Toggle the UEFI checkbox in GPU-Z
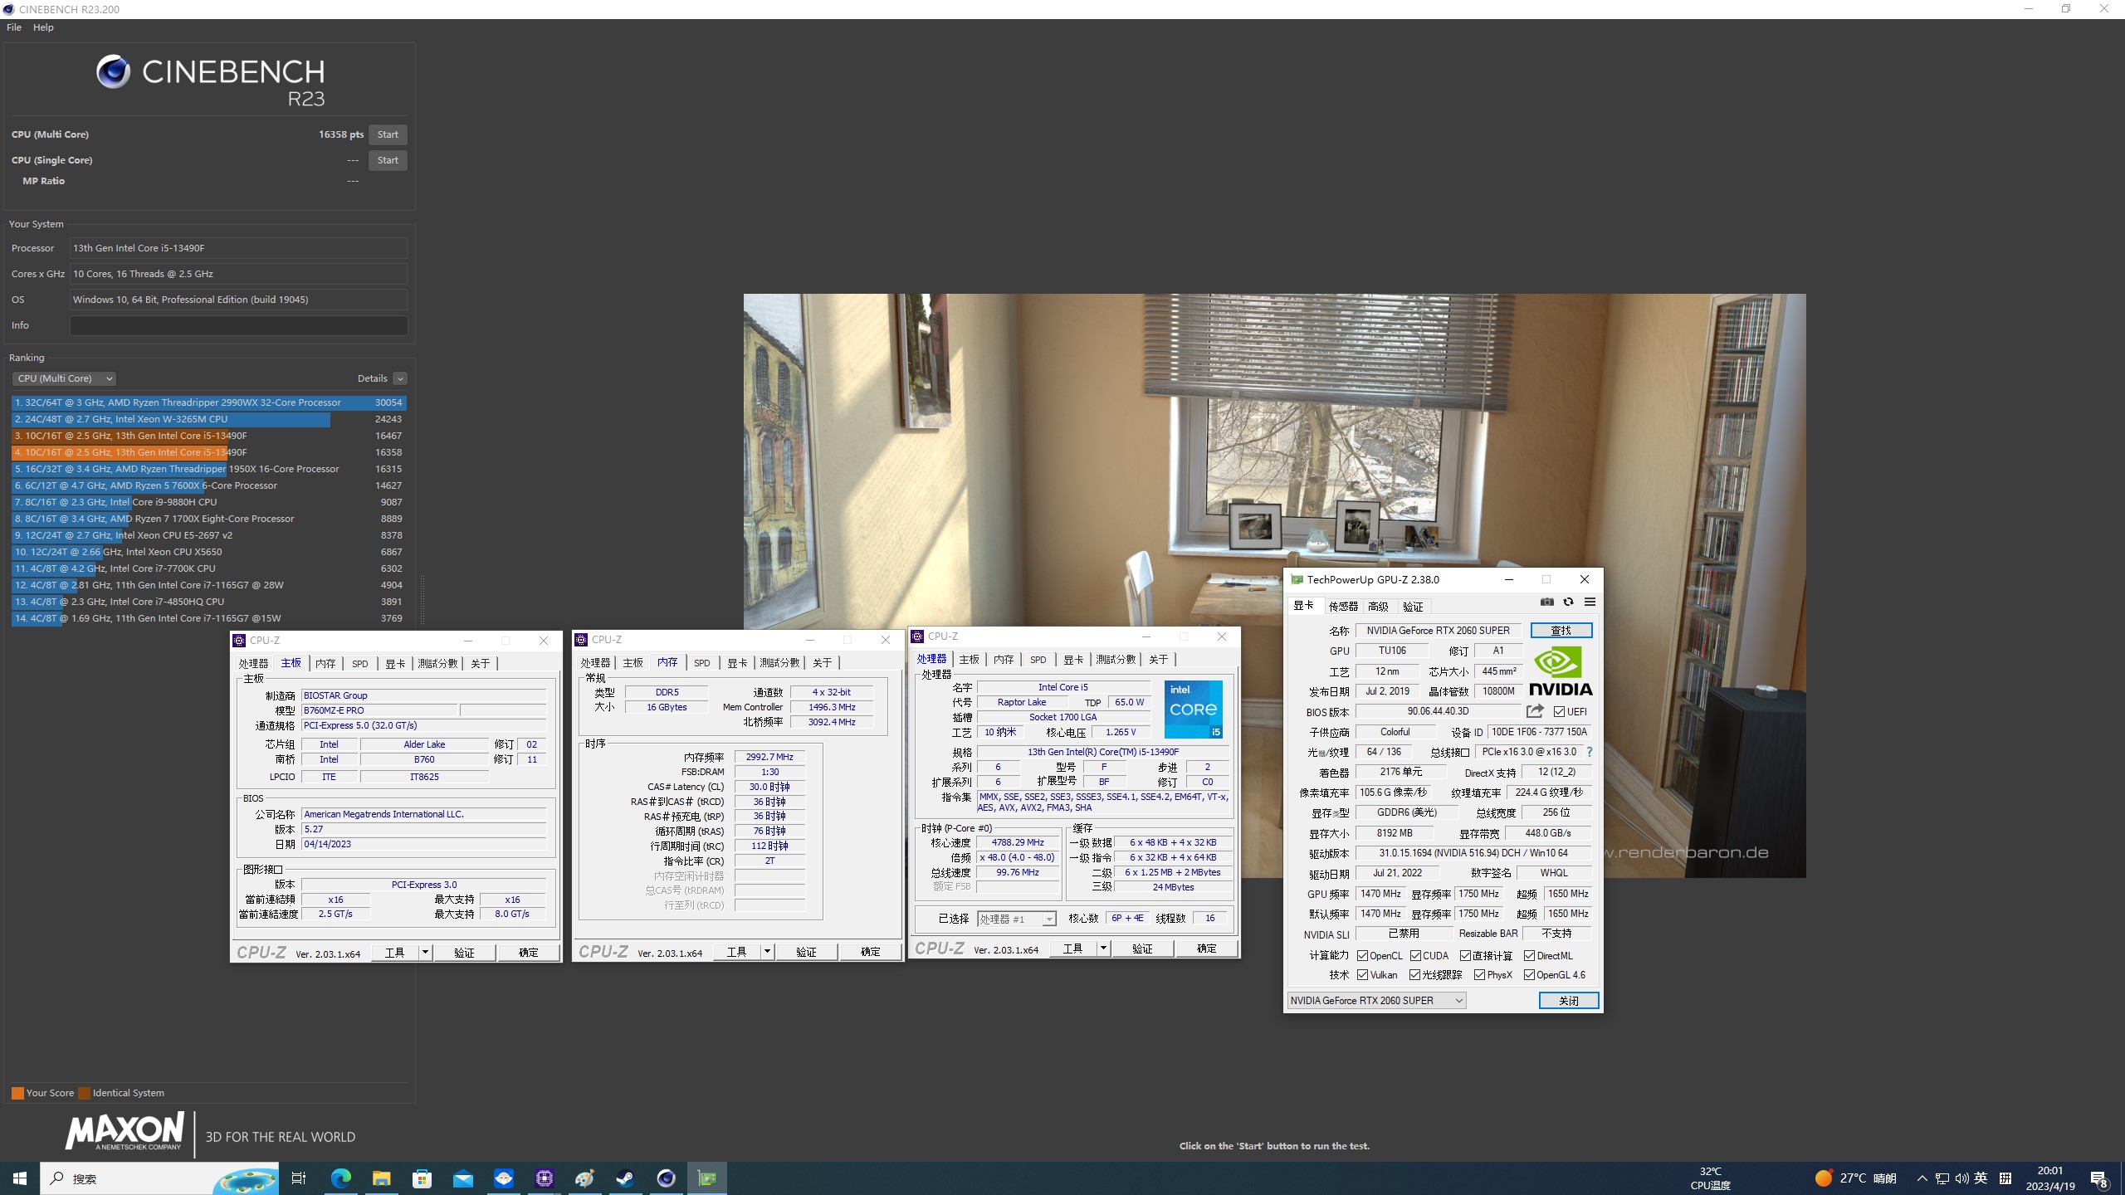This screenshot has width=2125, height=1195. pyautogui.click(x=1559, y=711)
